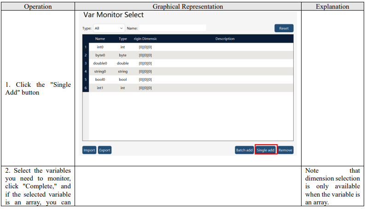Click the string0 row dimension [0][0][0]

[145, 72]
